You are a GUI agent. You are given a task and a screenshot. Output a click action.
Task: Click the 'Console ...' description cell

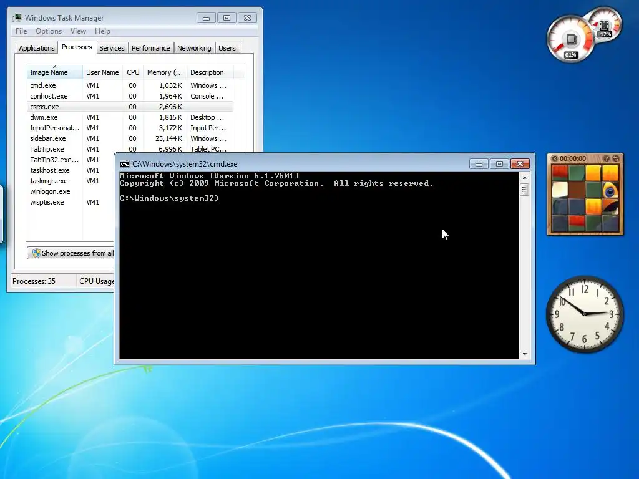[207, 96]
